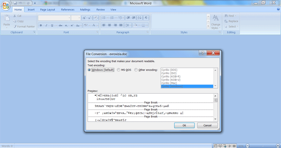281x148 pixels.
Task: Click the Multilevel List icon
Action: coord(120,18)
